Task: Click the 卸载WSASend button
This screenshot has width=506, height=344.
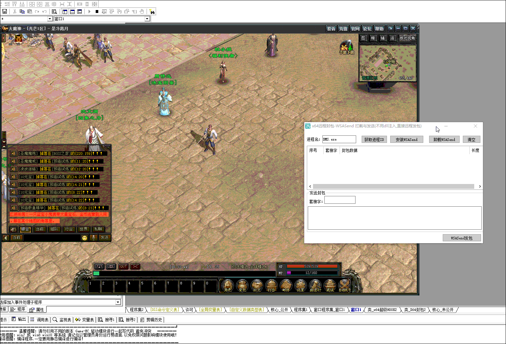Action: pyautogui.click(x=444, y=140)
